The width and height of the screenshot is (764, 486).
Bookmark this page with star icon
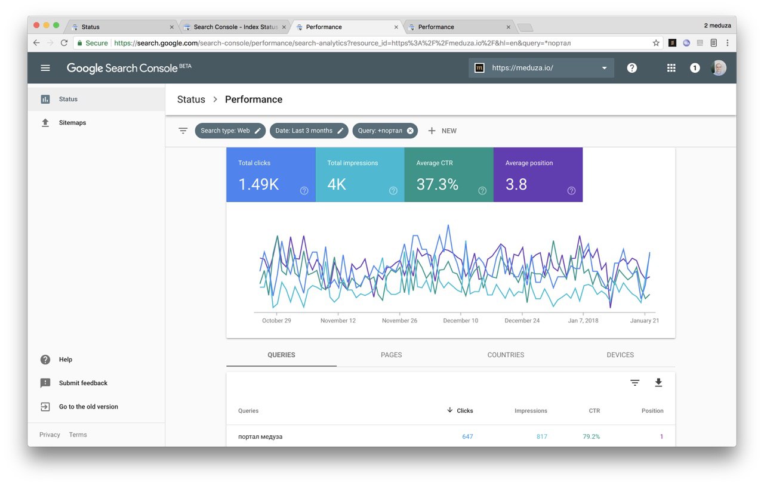pyautogui.click(x=656, y=43)
